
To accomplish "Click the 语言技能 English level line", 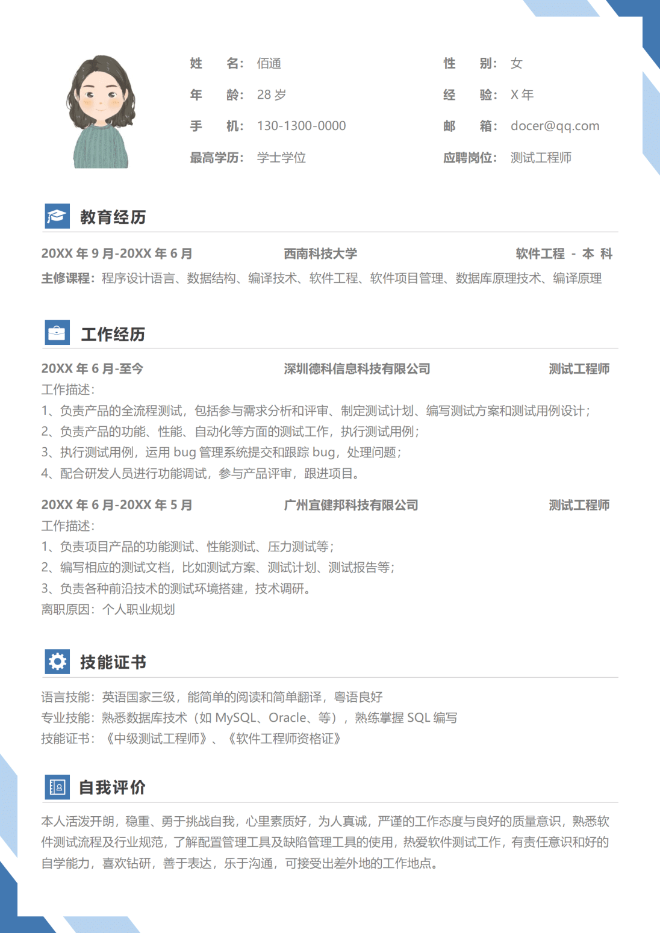I will click(x=212, y=697).
